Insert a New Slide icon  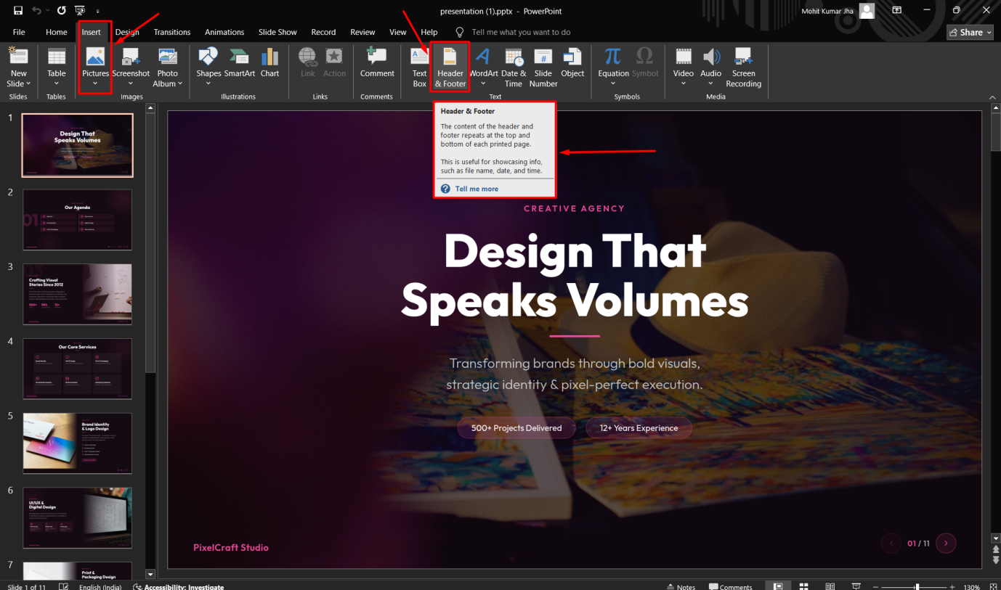click(x=18, y=57)
